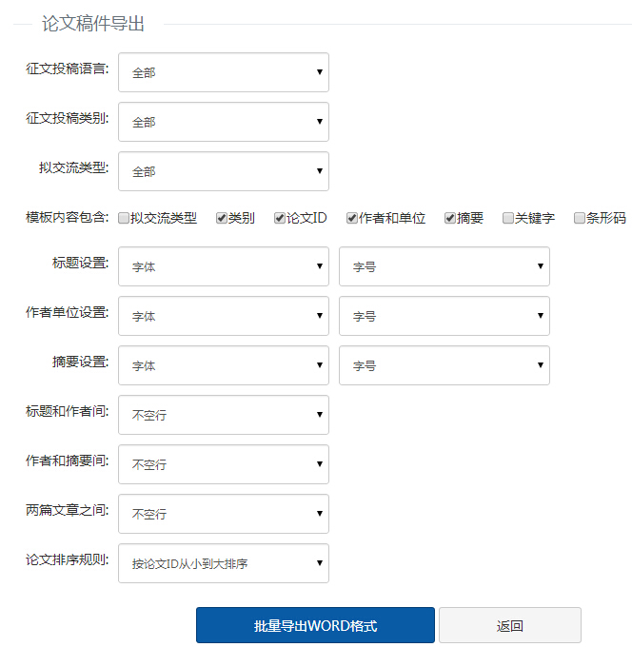Choose a font in 标题设置 字体 dropdown
This screenshot has width=632, height=647.
(x=224, y=266)
